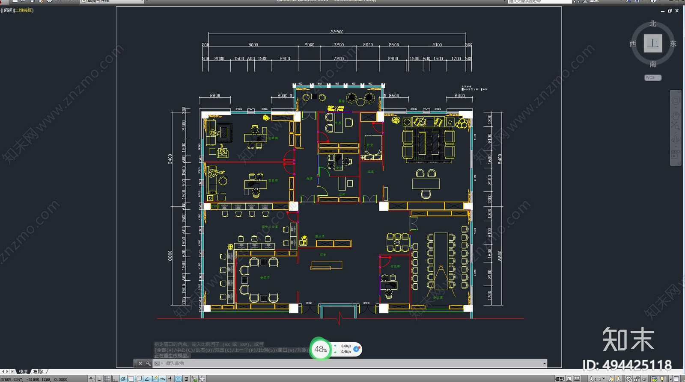Click the 上 top face of ViewCube

click(x=652, y=43)
